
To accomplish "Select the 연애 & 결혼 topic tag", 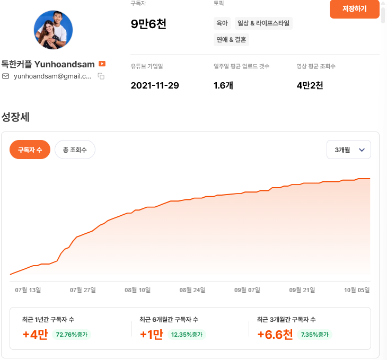I will [231, 40].
